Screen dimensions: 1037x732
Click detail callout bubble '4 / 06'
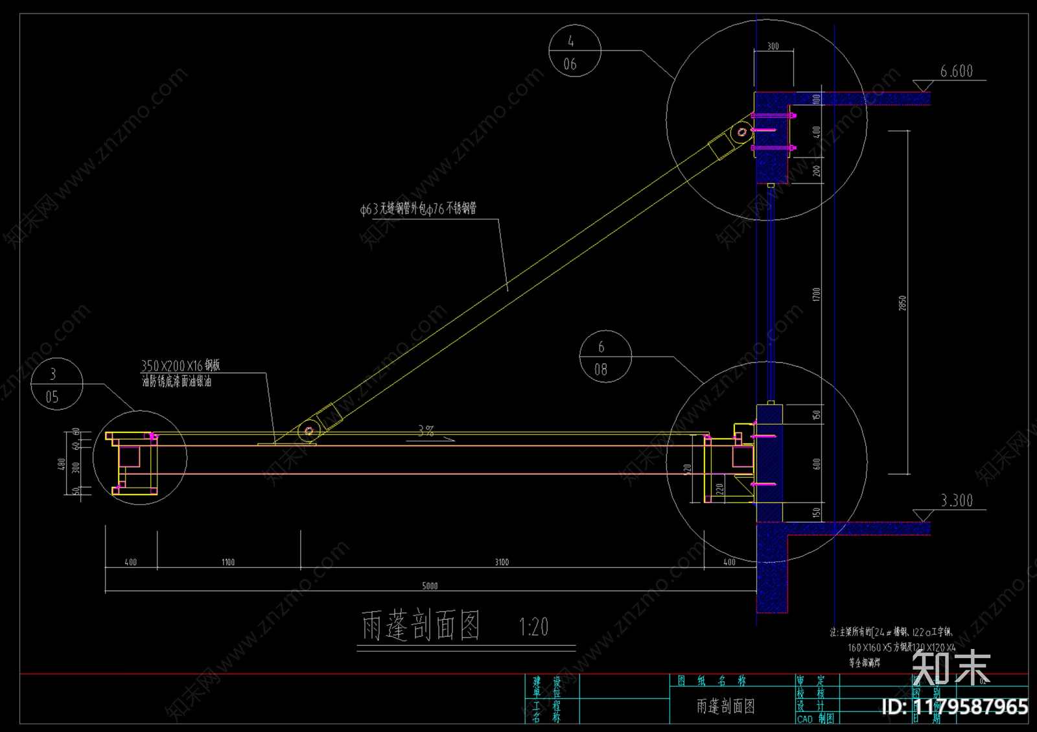tap(574, 51)
